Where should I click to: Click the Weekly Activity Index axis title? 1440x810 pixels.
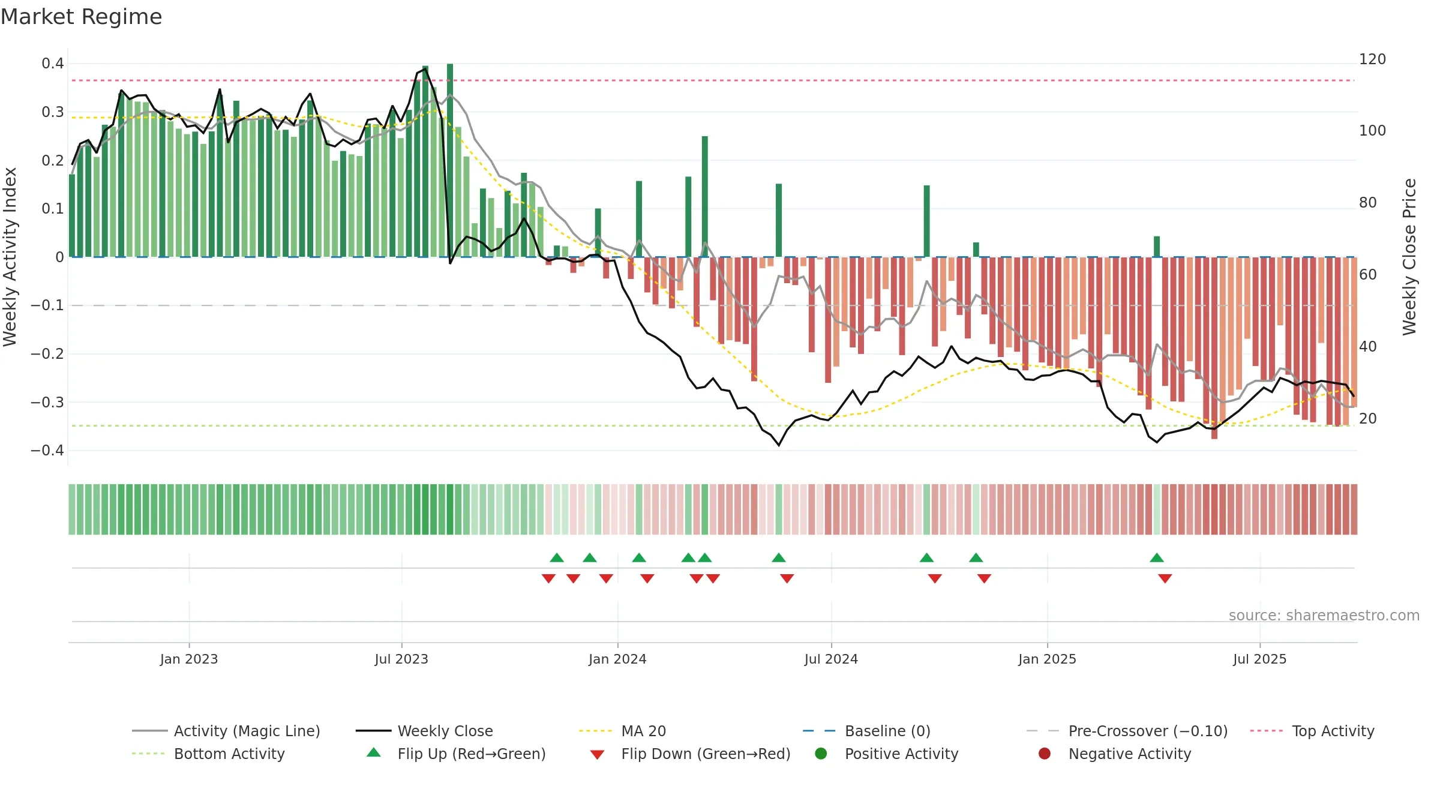click(10, 257)
